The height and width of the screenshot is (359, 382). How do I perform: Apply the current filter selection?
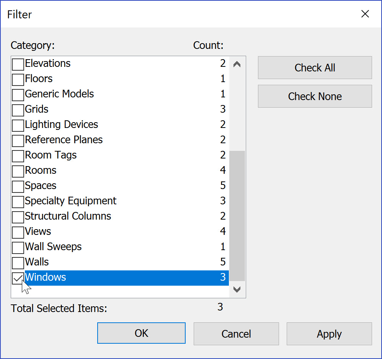(329, 334)
